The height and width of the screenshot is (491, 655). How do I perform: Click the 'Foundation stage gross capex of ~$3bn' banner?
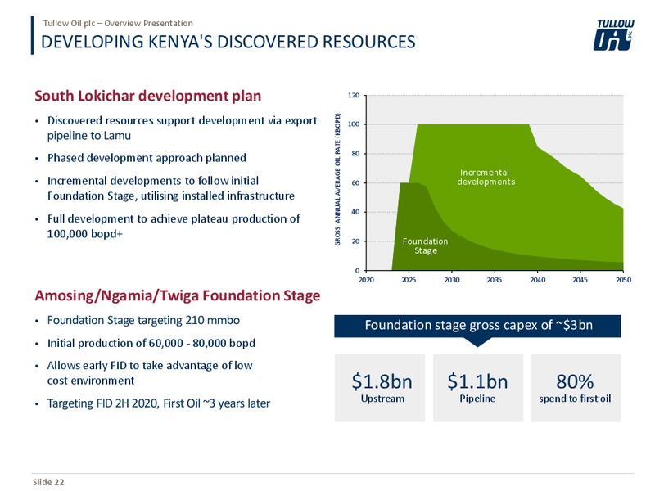click(x=477, y=326)
